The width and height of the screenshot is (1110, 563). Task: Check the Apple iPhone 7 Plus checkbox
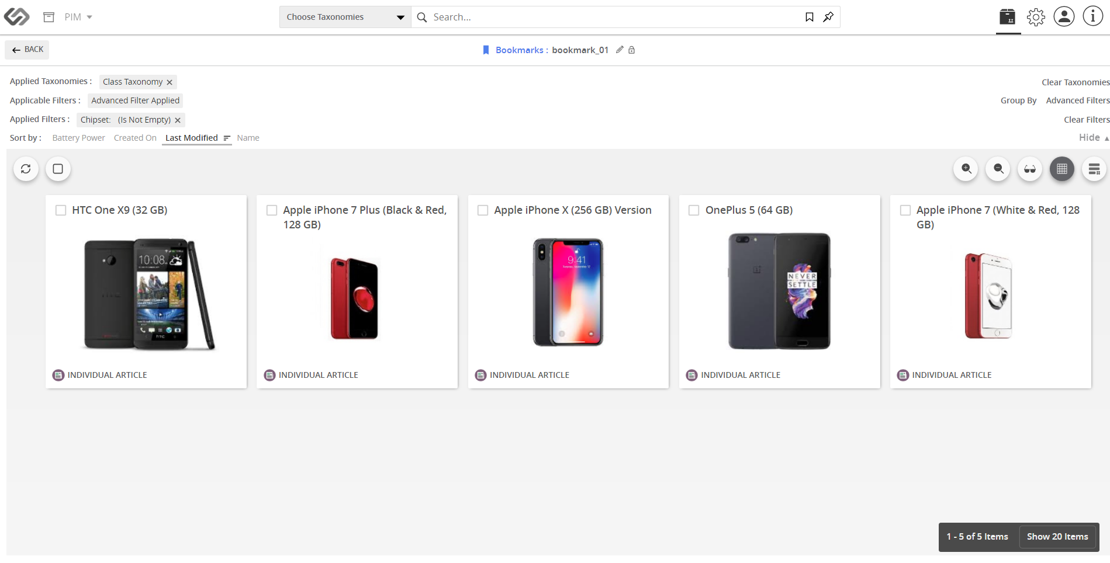272,210
